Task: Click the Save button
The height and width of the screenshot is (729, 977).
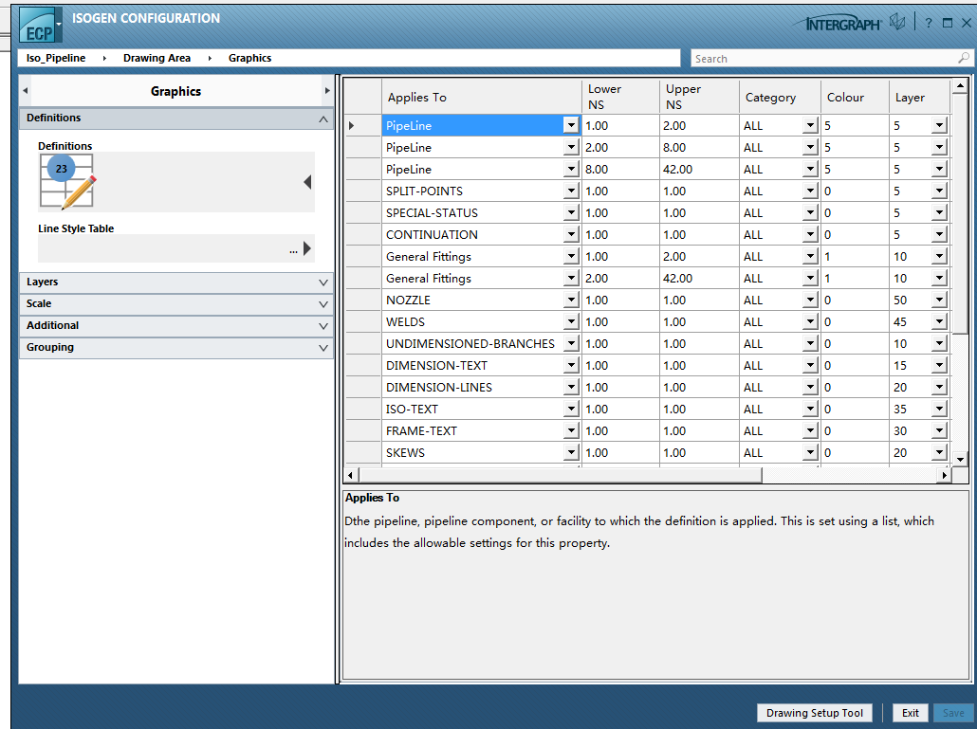Action: coord(953,713)
